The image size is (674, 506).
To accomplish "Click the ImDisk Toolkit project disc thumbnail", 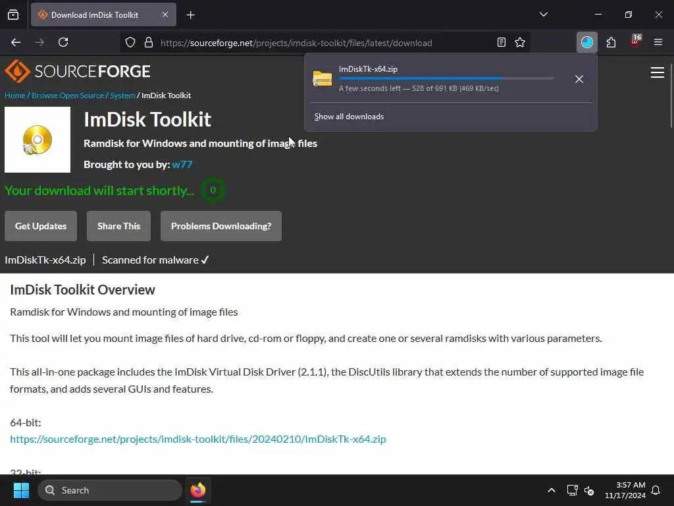I will pos(38,140).
